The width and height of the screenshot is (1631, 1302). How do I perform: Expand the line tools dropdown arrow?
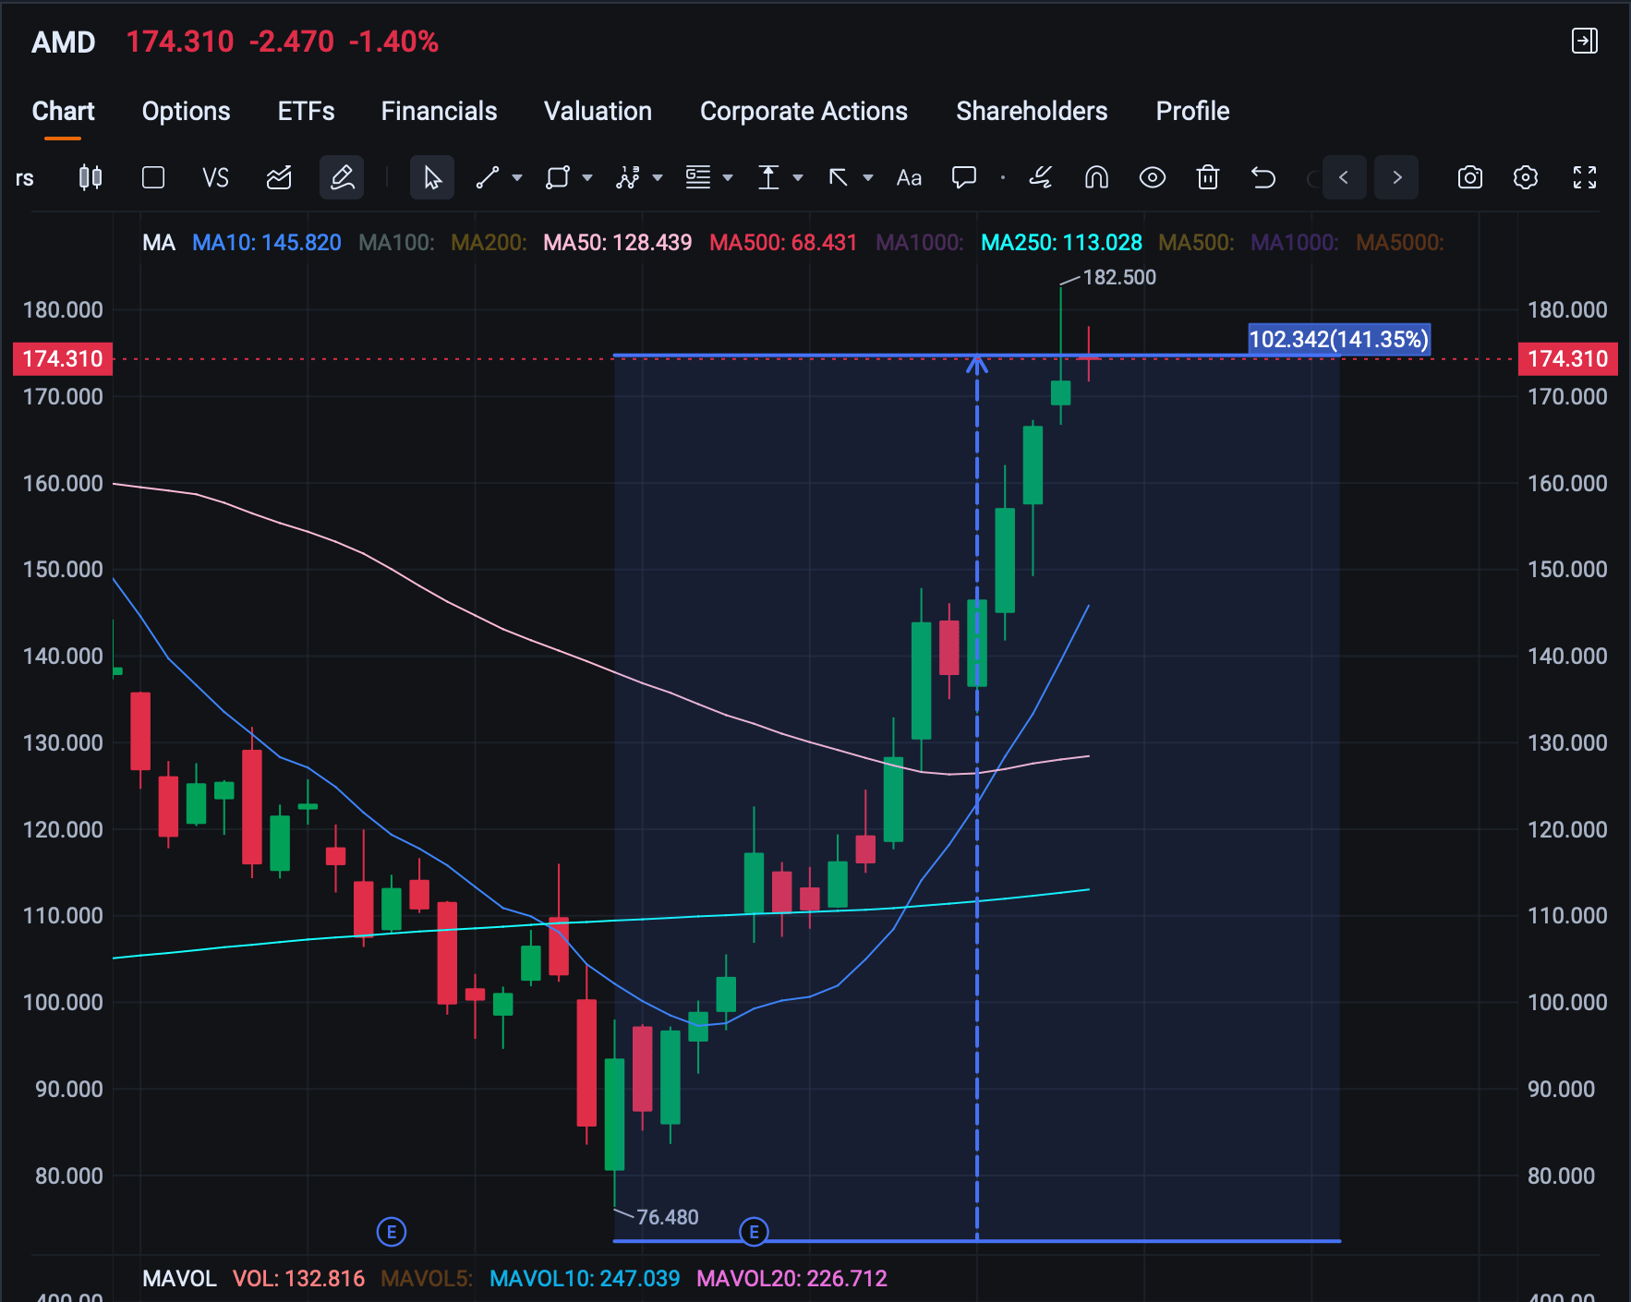[x=517, y=177]
